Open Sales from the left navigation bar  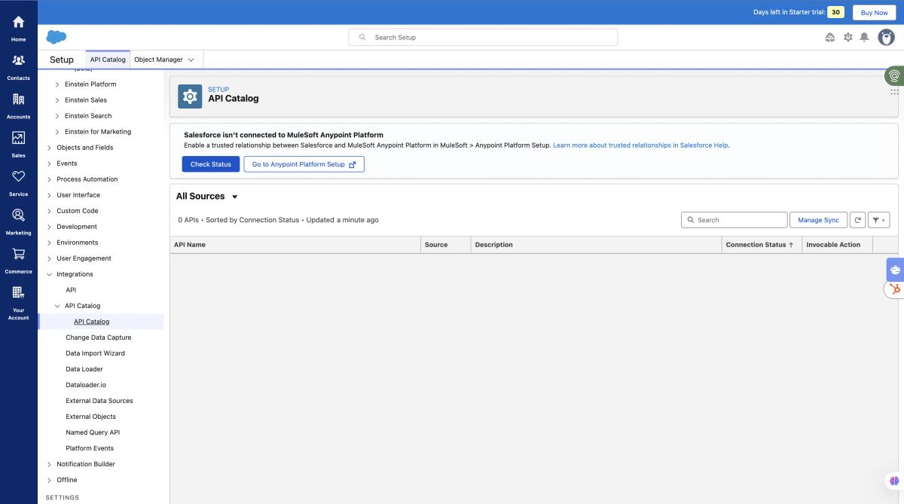pos(18,144)
